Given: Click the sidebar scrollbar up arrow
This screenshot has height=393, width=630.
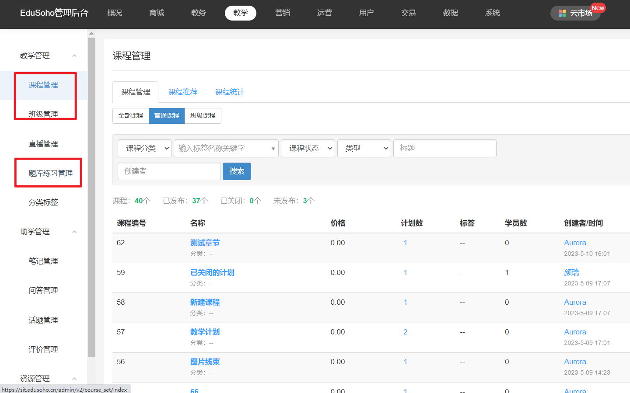Looking at the screenshot, I should pyautogui.click(x=91, y=33).
